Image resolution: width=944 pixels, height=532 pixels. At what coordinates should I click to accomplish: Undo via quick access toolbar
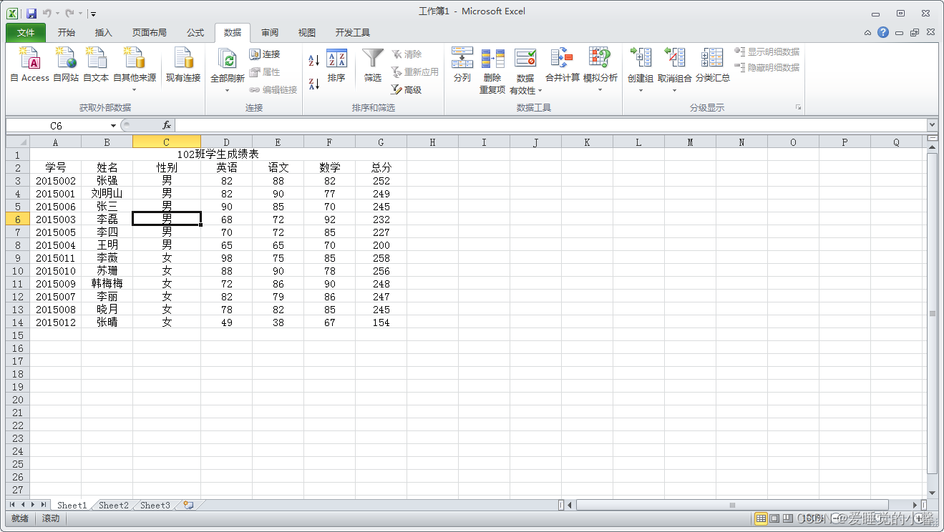tap(47, 13)
